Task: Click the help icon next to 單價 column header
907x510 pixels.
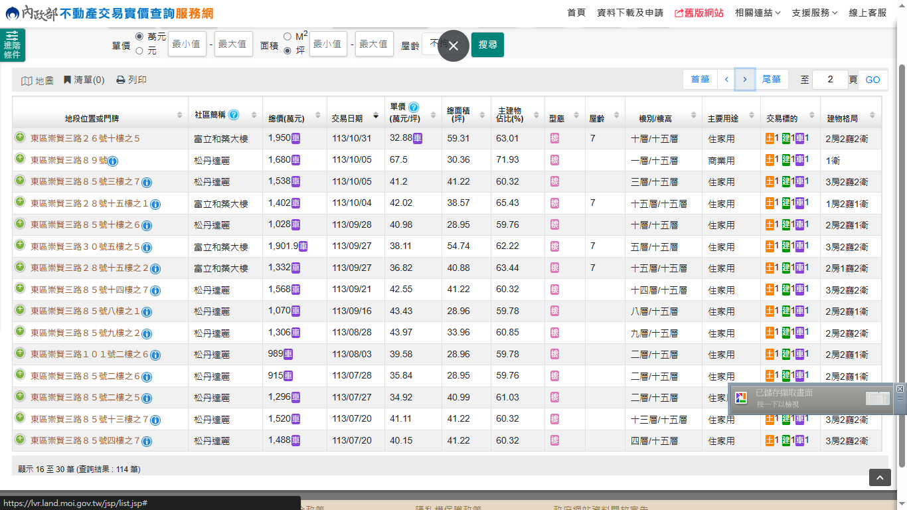Action: (414, 107)
